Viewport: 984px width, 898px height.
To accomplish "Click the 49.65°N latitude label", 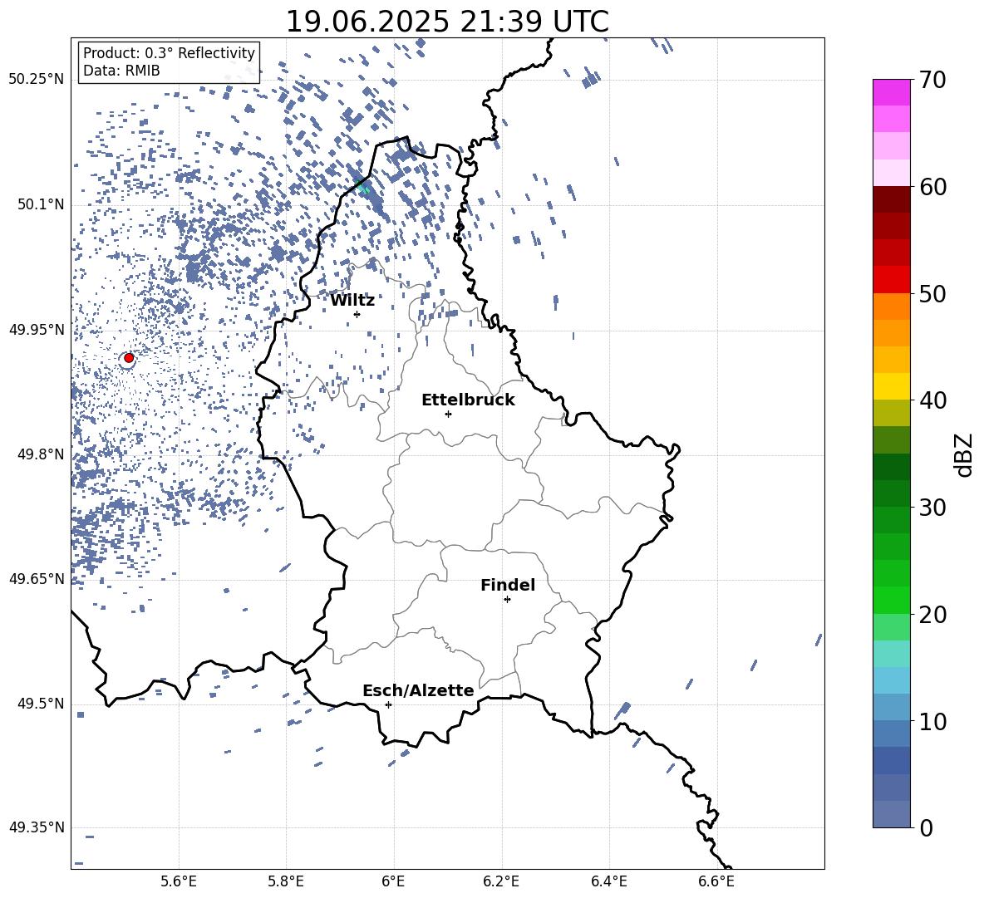I will point(37,578).
